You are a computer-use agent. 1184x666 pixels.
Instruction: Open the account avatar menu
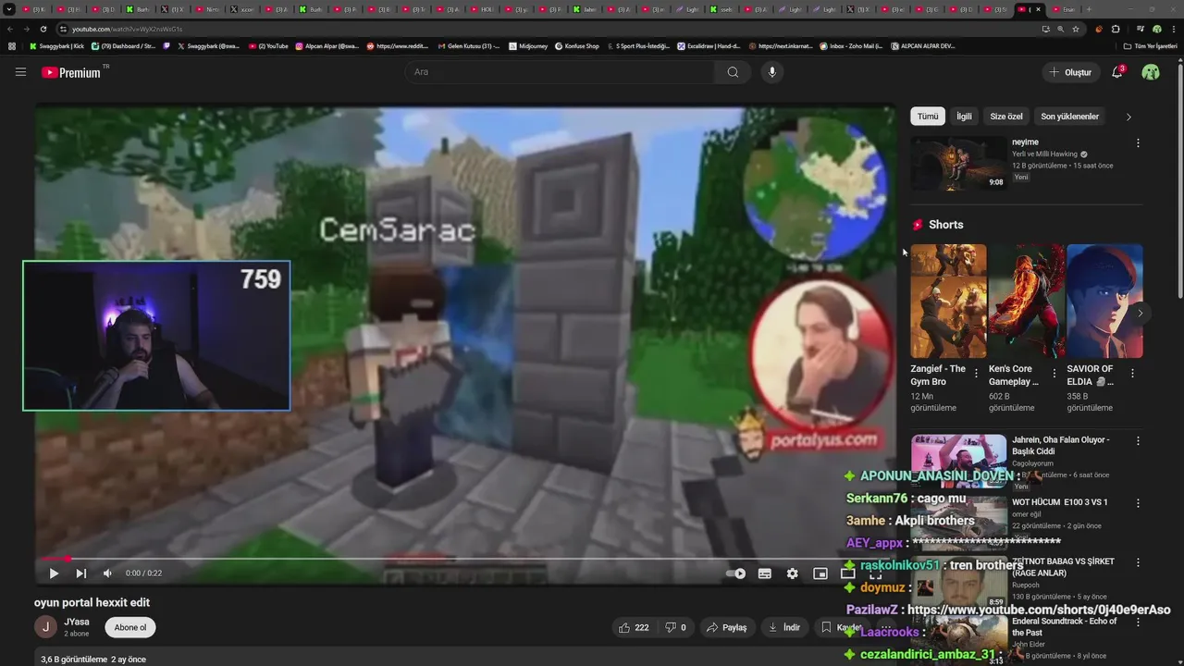coord(1151,72)
